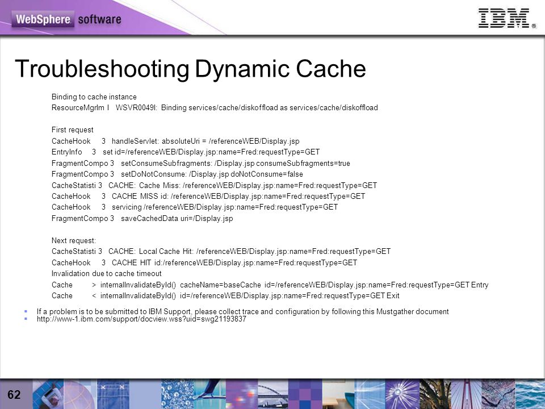This screenshot has height=409, width=545.
Task: Select the CacheStatisti Cache Miss line
Action: [214, 186]
